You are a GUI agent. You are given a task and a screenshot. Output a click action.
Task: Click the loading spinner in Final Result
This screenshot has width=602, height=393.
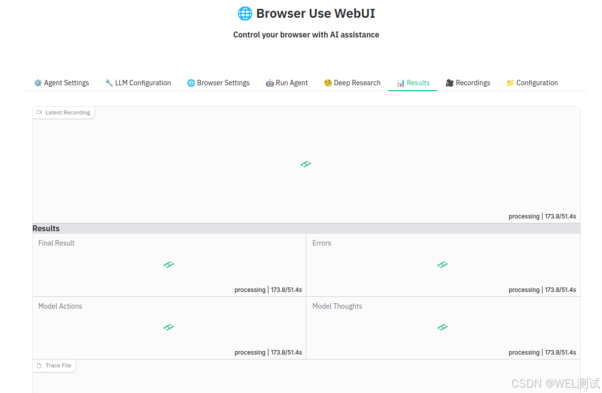pos(169,265)
